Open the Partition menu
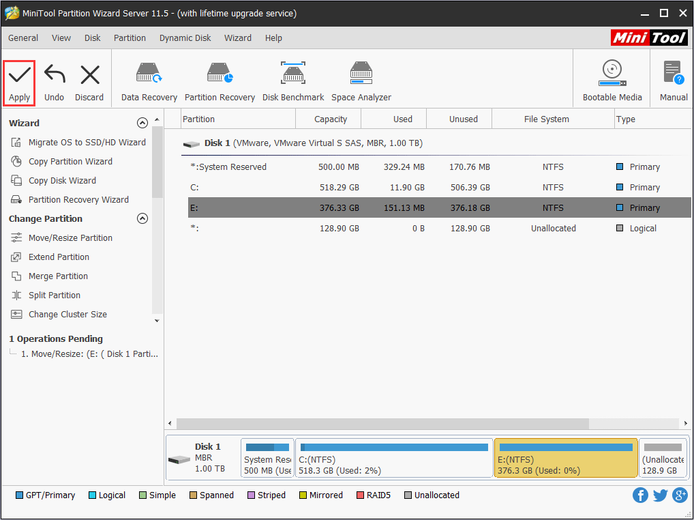This screenshot has height=520, width=694. pos(130,38)
